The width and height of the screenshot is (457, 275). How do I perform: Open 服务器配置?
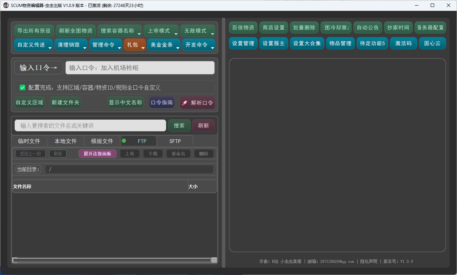(430, 28)
